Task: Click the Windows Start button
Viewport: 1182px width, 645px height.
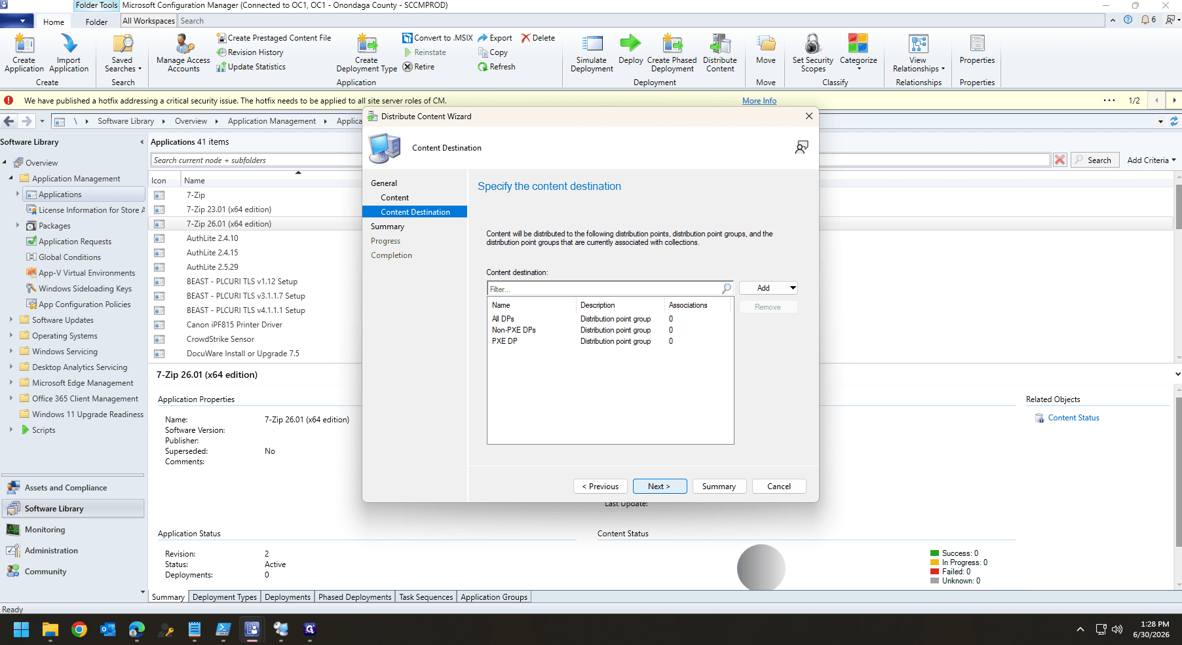Action: (21, 629)
